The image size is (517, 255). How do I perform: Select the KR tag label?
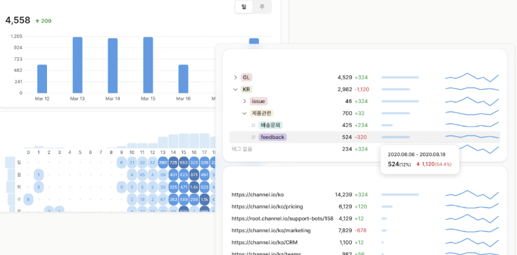click(246, 89)
